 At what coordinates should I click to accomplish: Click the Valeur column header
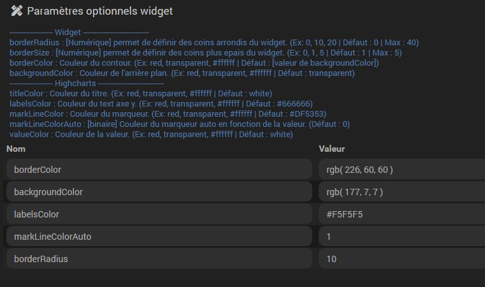(331, 149)
